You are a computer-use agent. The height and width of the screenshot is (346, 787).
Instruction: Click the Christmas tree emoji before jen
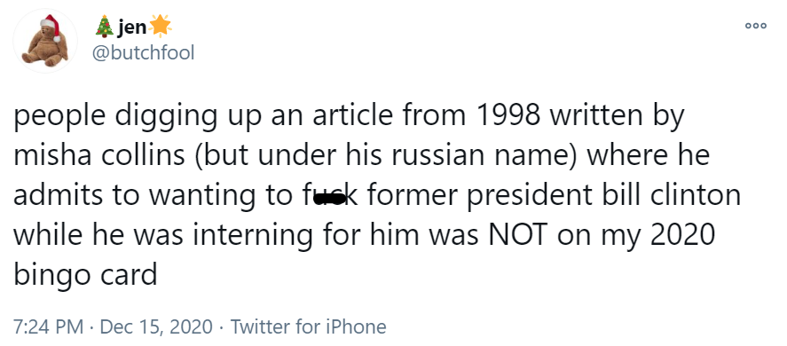105,26
